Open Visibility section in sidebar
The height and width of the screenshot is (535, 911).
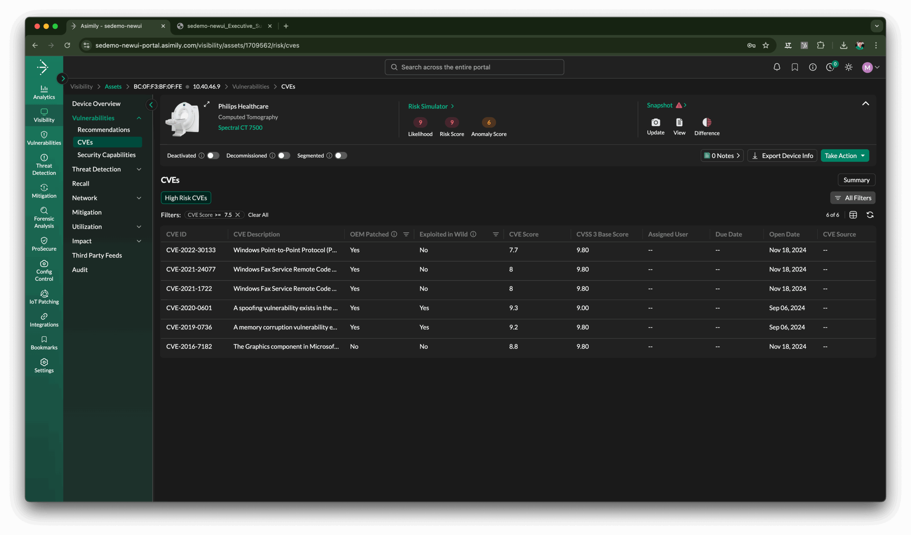44,115
